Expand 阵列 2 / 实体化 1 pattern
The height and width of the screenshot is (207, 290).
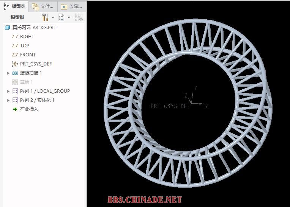point(8,100)
